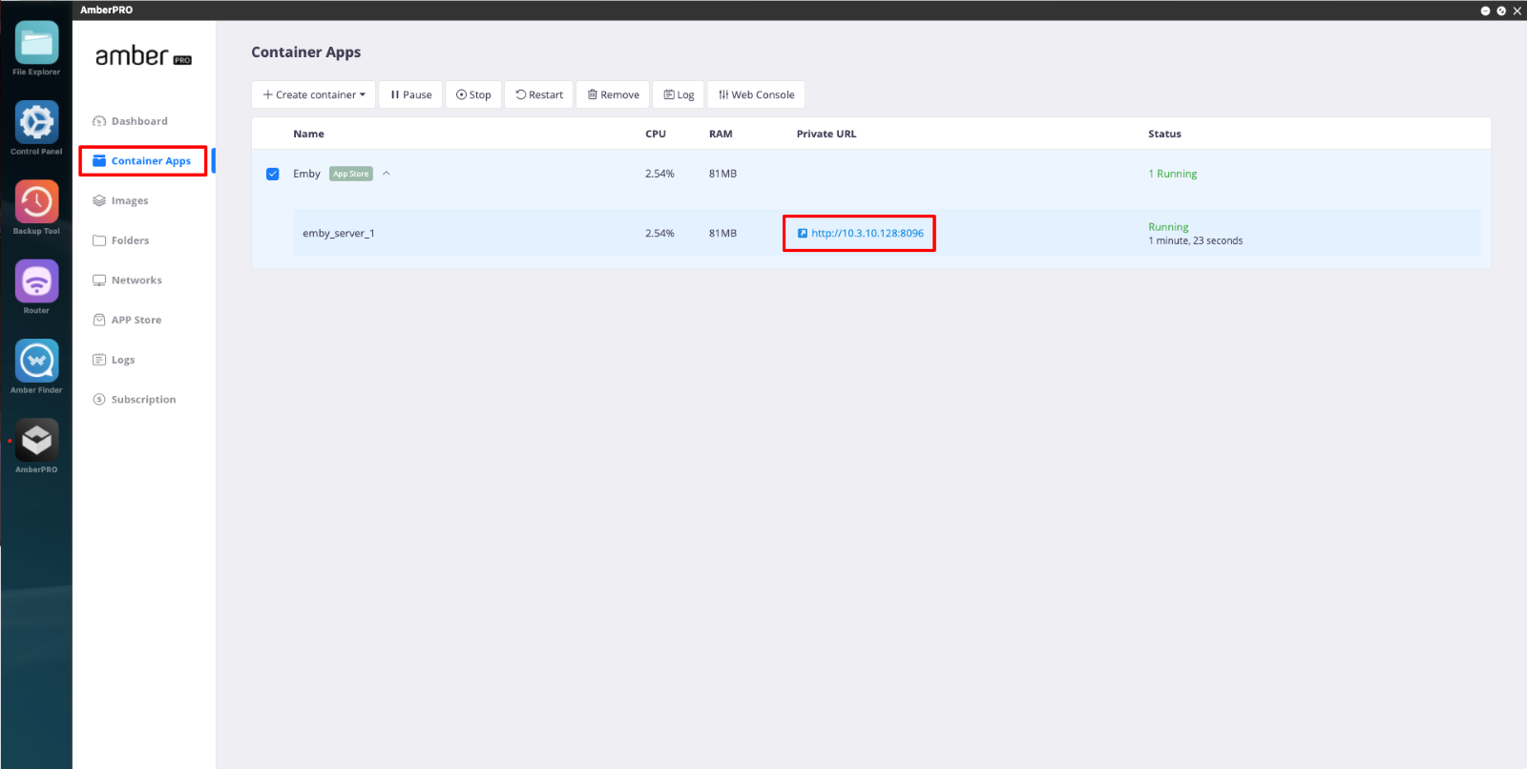Open the Router app icon

36,281
